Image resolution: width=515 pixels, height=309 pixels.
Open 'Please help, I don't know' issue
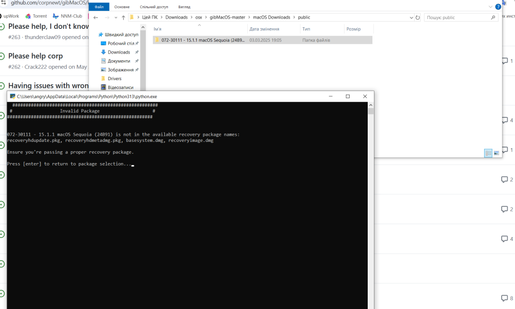click(x=48, y=26)
